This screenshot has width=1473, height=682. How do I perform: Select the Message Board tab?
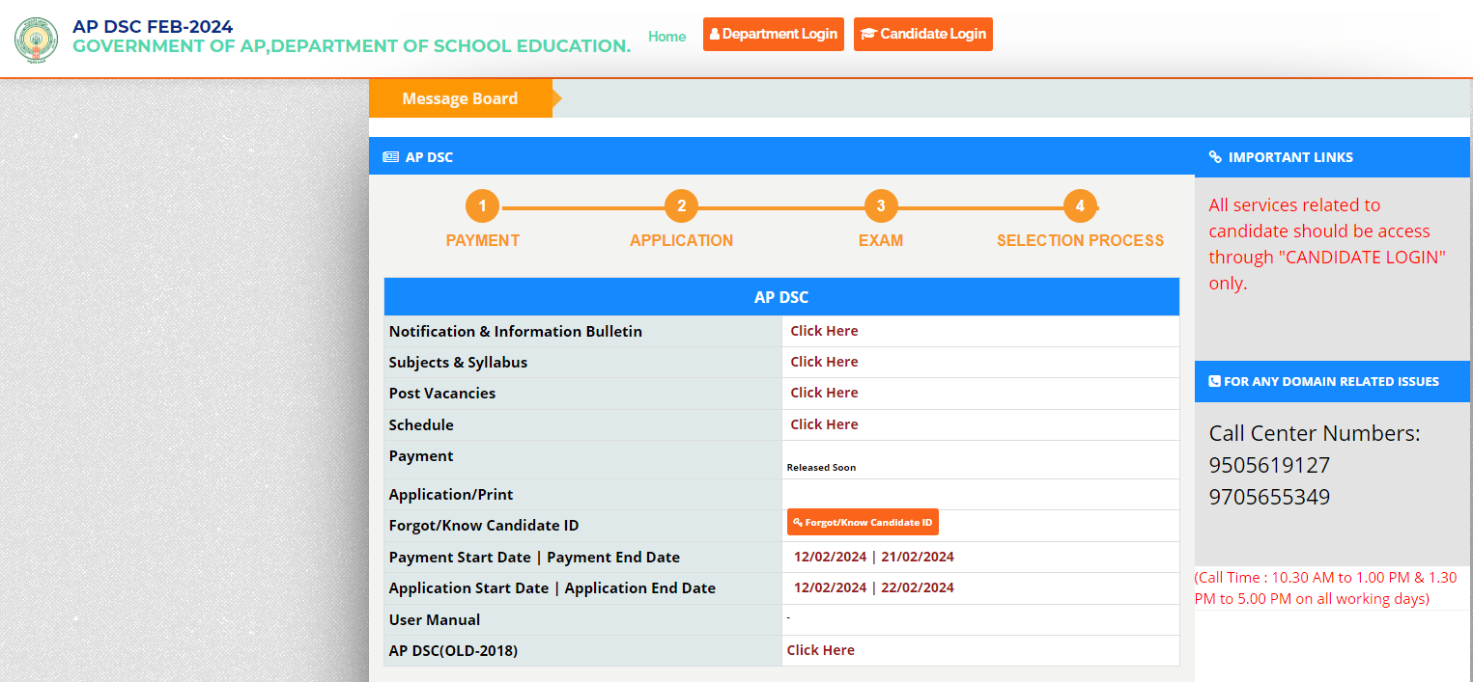pyautogui.click(x=460, y=98)
